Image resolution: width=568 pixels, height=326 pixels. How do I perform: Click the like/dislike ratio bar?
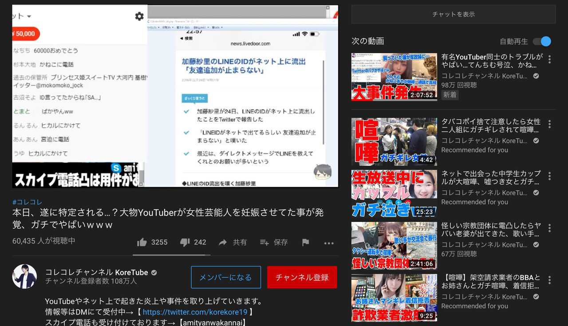click(171, 255)
